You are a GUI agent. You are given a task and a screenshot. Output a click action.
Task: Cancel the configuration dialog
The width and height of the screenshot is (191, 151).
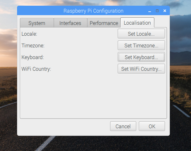coord(123,126)
